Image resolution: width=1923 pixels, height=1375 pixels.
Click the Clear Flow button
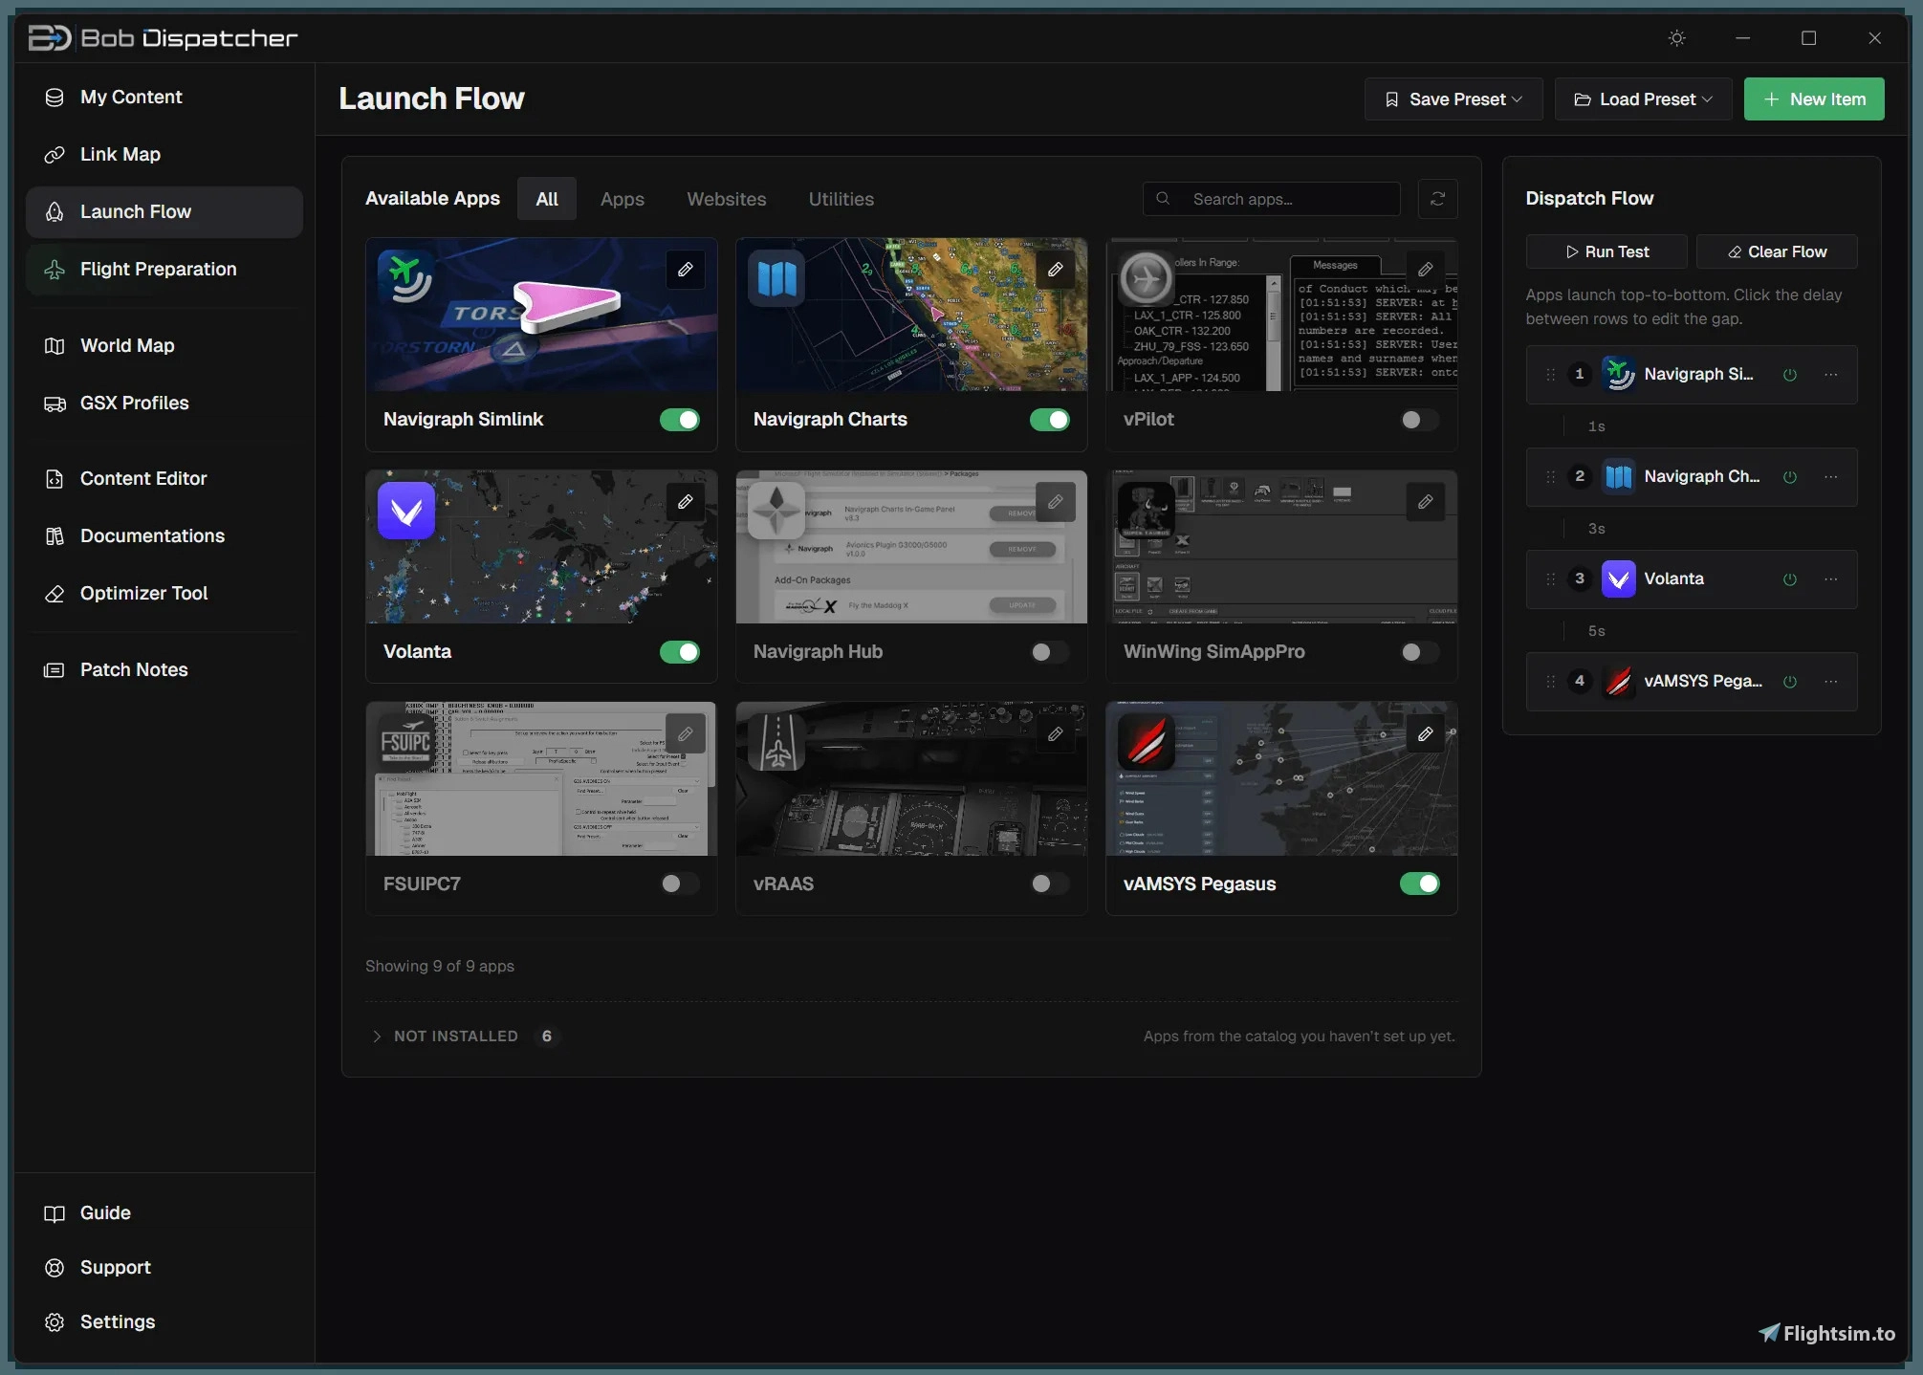point(1777,252)
